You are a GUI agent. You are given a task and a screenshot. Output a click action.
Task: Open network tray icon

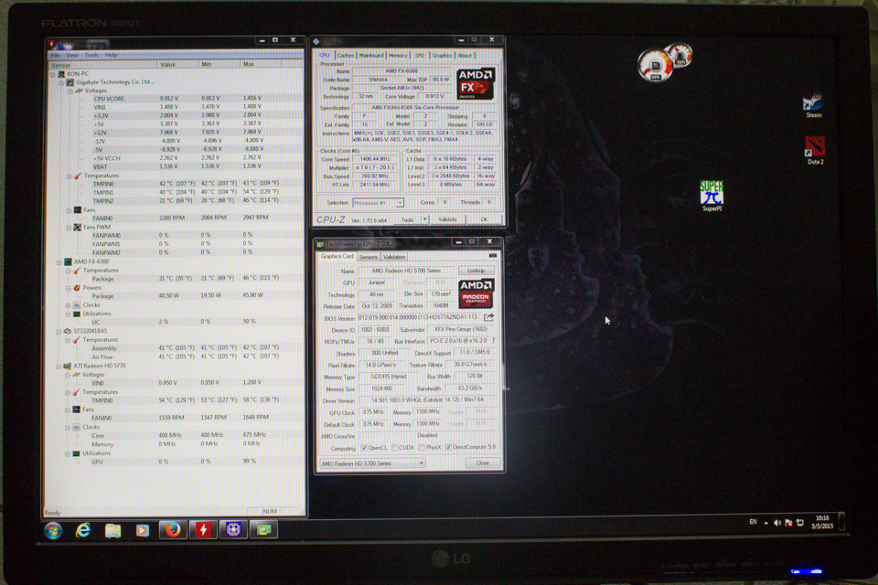click(x=800, y=523)
